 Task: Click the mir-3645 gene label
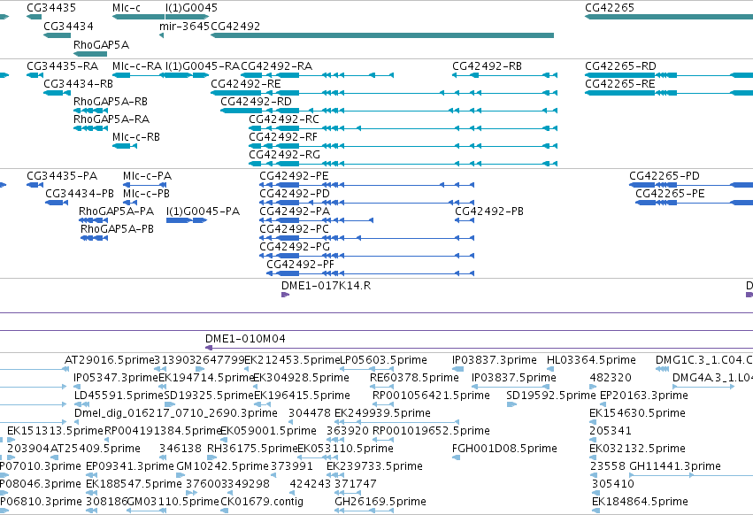point(184,27)
